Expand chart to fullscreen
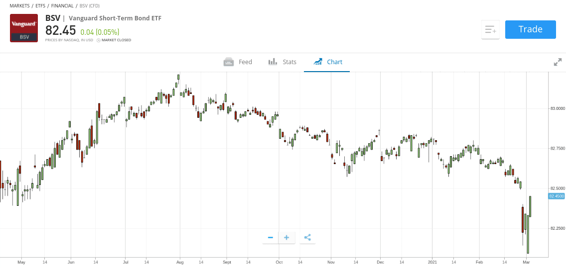Image resolution: width=566 pixels, height=268 pixels. (558, 62)
